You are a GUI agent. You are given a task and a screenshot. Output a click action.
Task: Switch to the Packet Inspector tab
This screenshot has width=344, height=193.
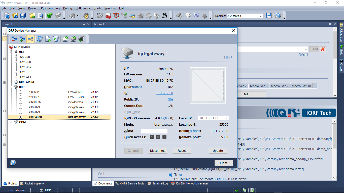pos(32,183)
